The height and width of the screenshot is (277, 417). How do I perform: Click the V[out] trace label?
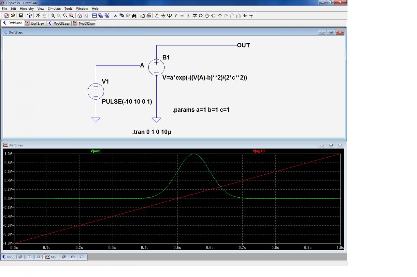(95, 151)
